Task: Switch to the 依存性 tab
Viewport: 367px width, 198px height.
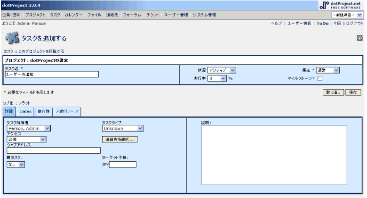Action: click(44, 111)
